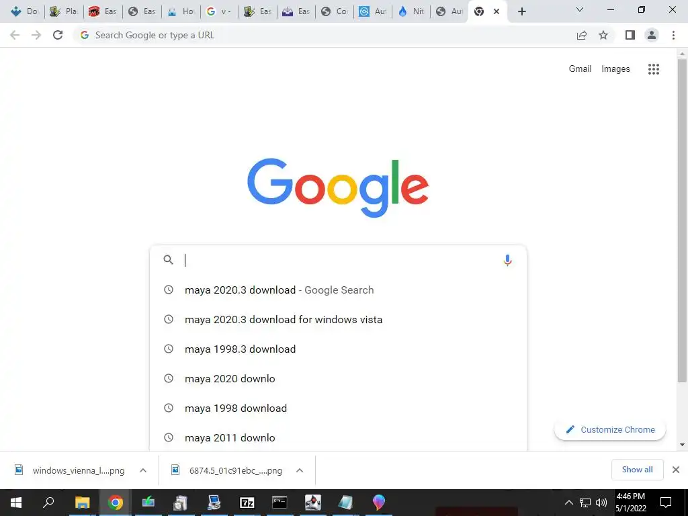Image resolution: width=688 pixels, height=516 pixels.
Task: Expand options for windows_vienna download
Action: point(143,470)
